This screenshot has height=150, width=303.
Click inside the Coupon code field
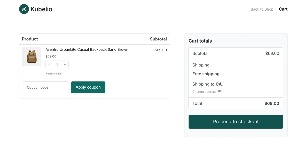(45, 87)
